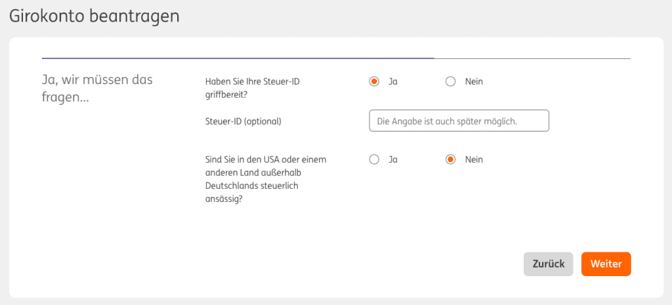672x305 pixels.
Task: Choose the Ja radio button for foreign tax residency
Action: (x=374, y=159)
